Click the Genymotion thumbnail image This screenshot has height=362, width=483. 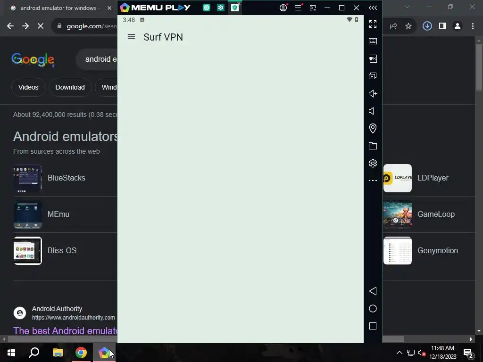[x=397, y=251]
